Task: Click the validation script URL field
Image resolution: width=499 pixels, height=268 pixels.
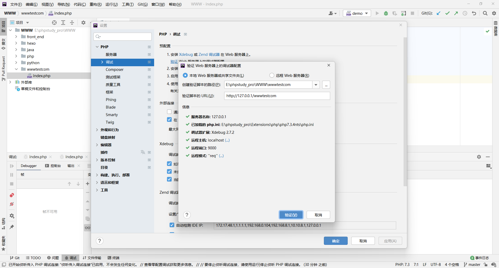Action: [x=277, y=96]
